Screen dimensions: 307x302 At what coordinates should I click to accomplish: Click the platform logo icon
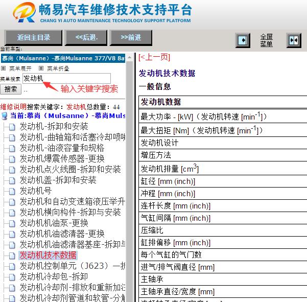coord(24,12)
